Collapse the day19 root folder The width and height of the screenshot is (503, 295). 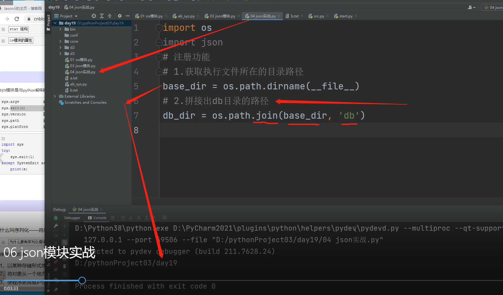[55, 23]
